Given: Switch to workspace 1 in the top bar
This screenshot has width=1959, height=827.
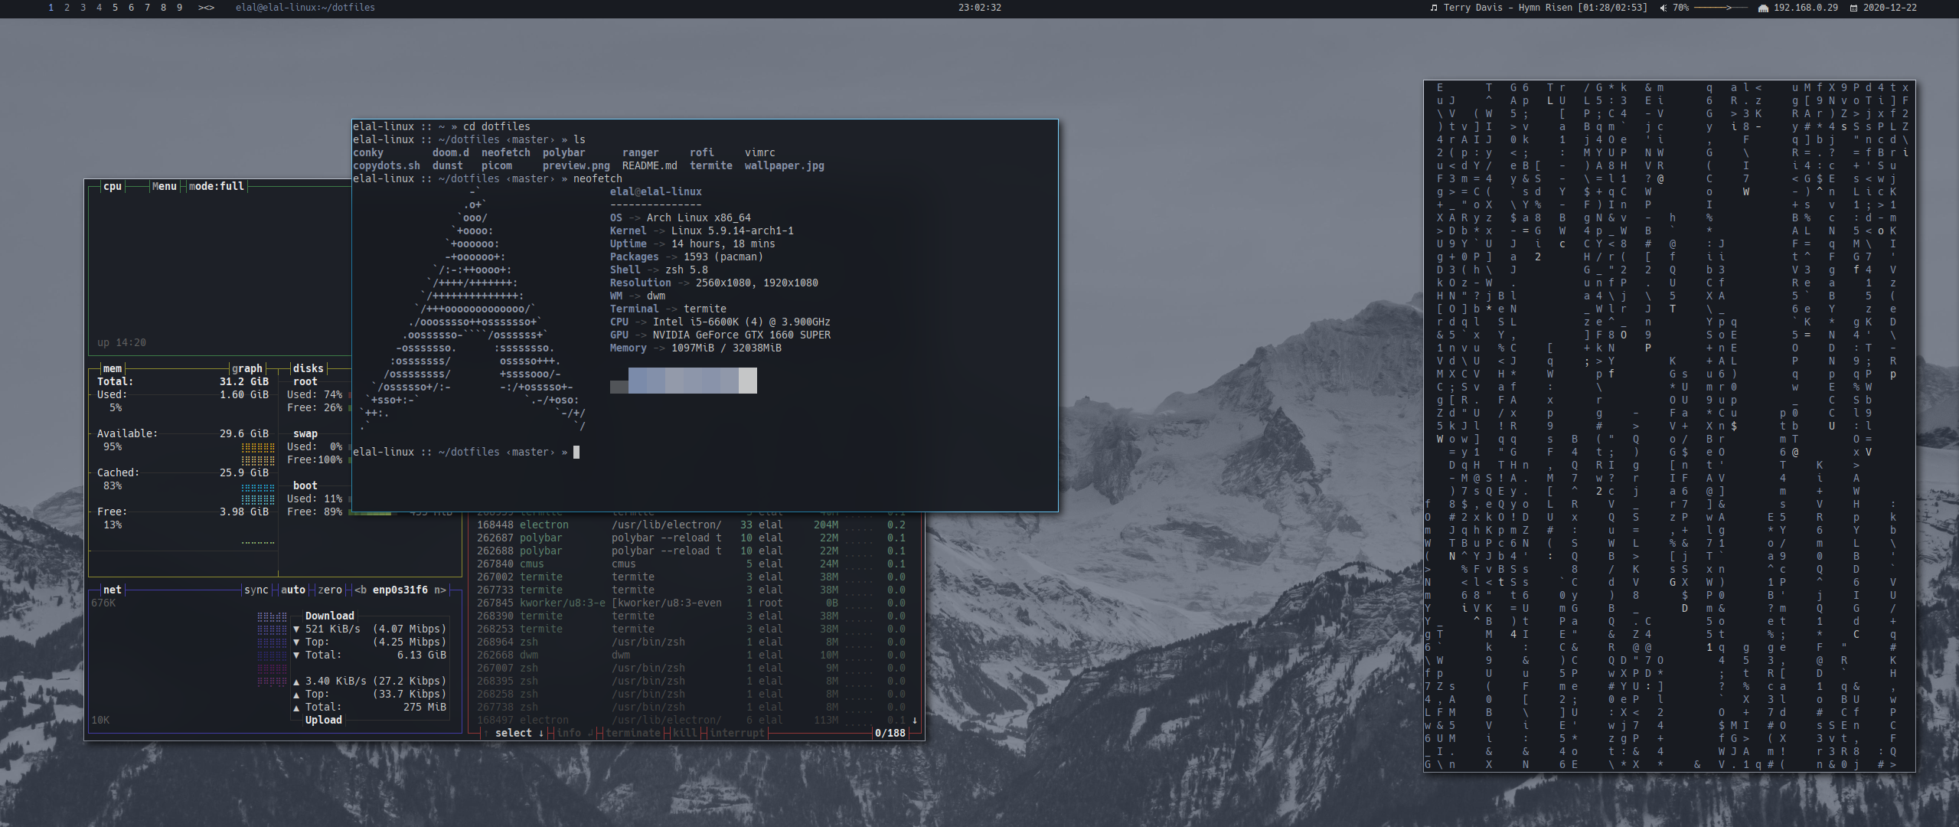Looking at the screenshot, I should tap(51, 8).
